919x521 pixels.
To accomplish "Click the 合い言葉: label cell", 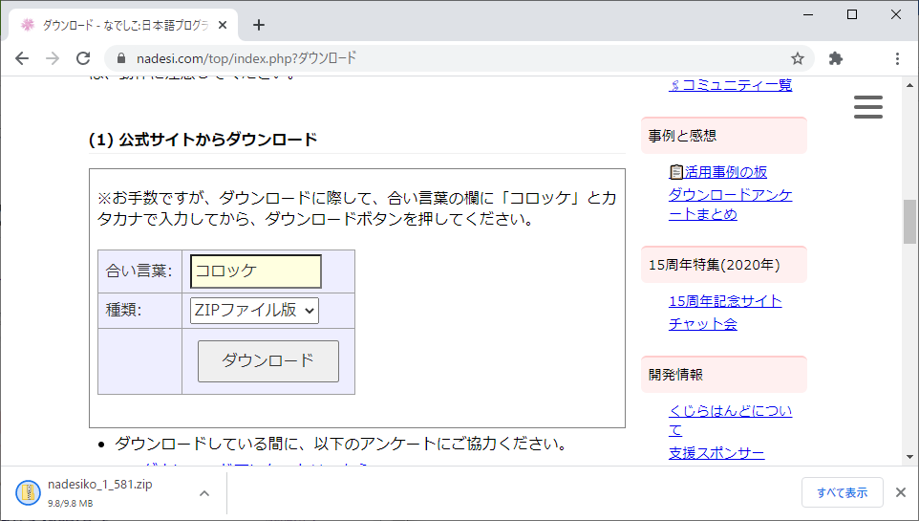I will tap(139, 271).
